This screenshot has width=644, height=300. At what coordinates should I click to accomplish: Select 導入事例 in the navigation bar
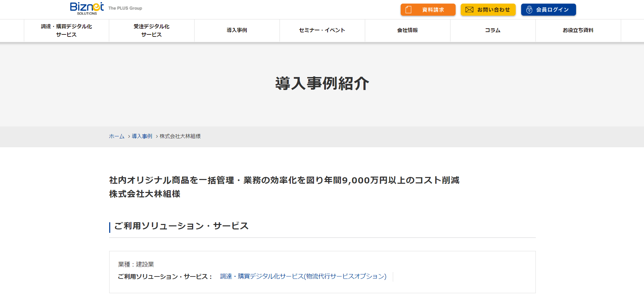pyautogui.click(x=237, y=30)
